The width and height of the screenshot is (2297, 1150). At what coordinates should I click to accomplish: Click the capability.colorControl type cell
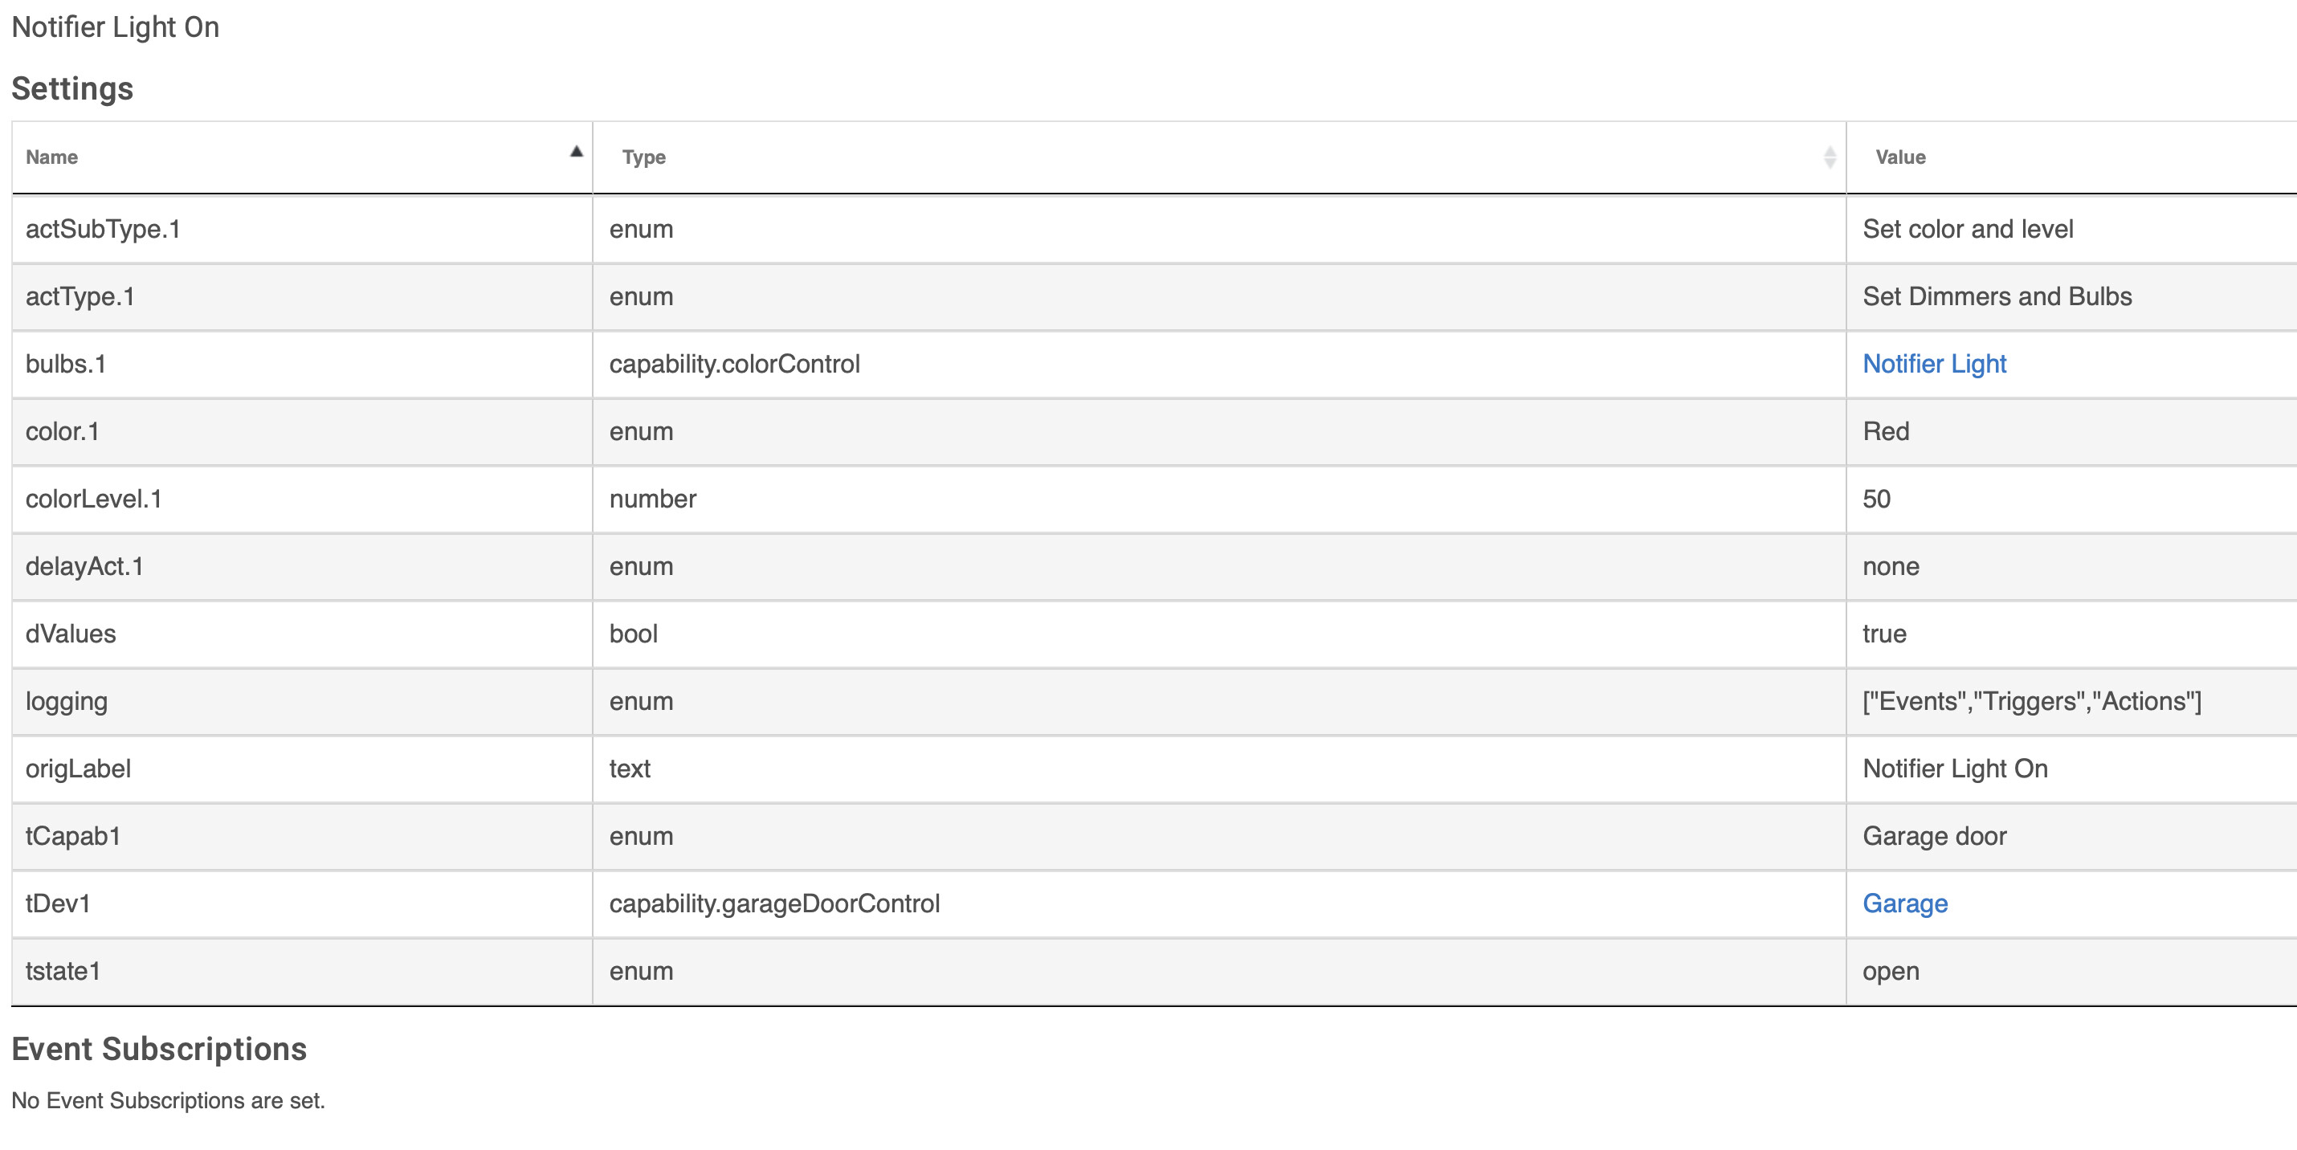[1219, 364]
